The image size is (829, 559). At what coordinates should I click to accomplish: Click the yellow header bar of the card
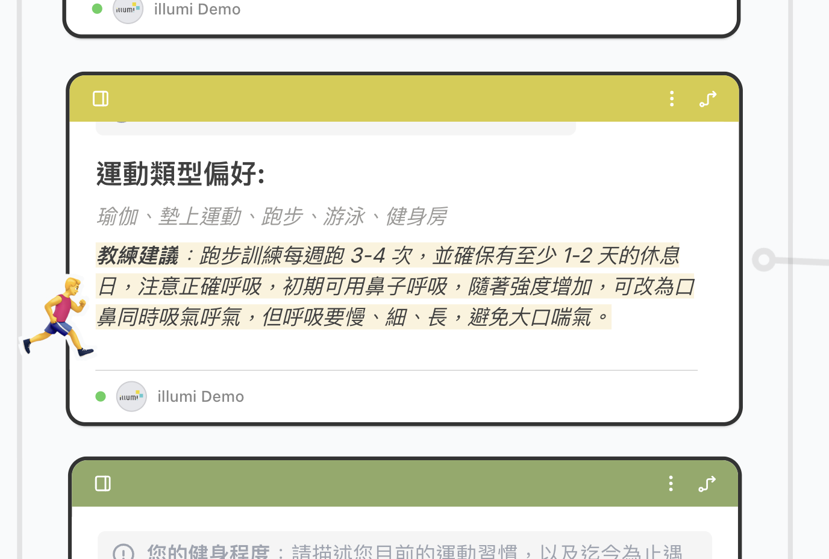[404, 99]
